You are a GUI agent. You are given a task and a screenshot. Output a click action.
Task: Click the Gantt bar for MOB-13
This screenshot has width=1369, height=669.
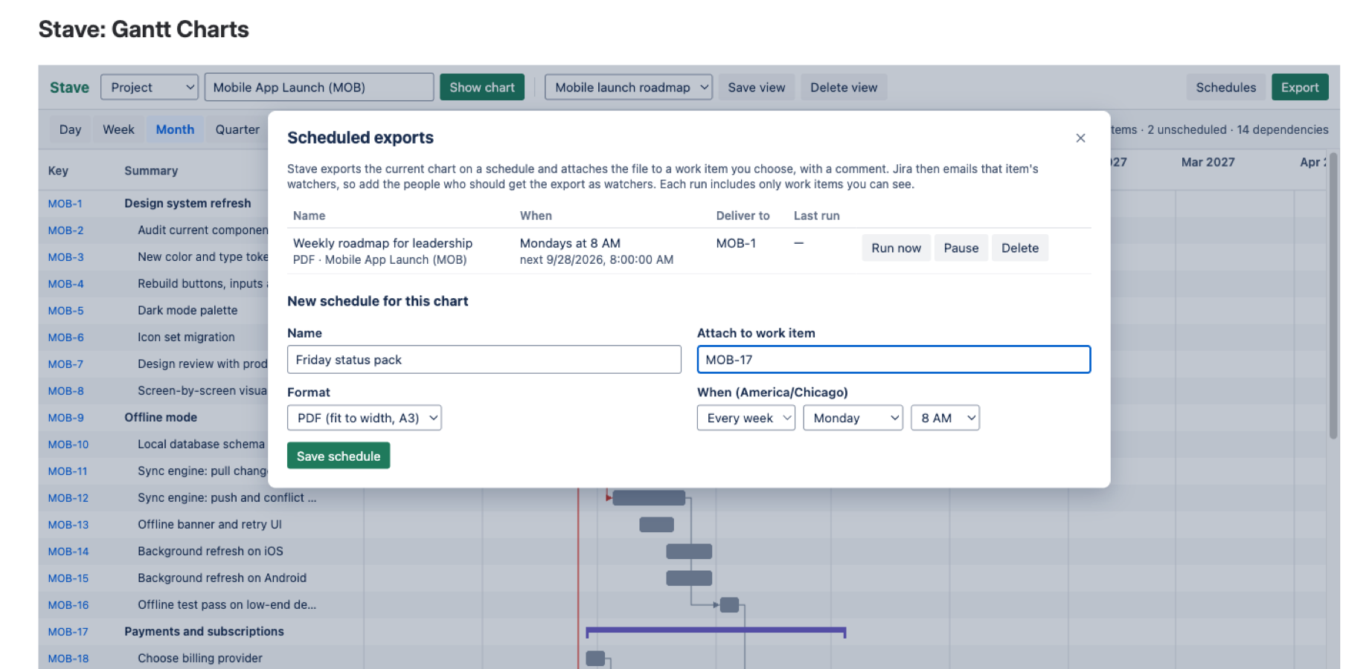pos(656,525)
